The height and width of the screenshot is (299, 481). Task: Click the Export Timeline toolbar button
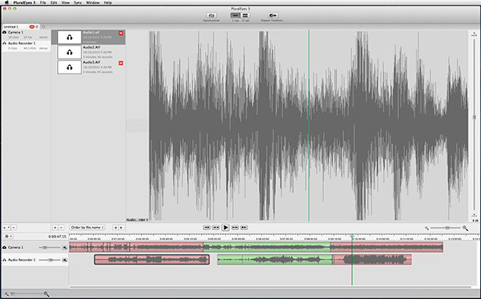273,16
